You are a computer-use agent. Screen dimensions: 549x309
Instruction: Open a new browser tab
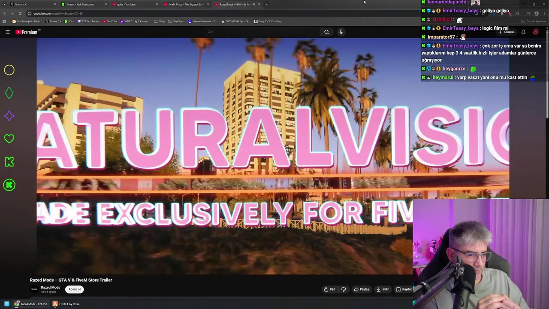[266, 4]
